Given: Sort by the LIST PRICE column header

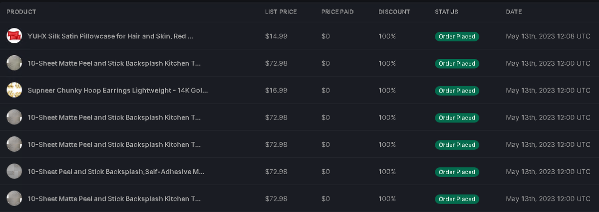Looking at the screenshot, I should 281,11.
